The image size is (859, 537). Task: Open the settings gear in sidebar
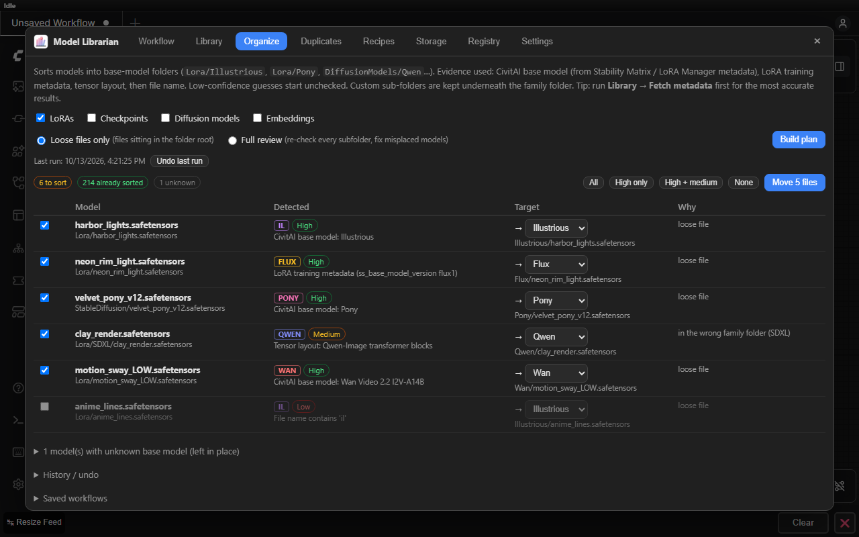point(19,485)
